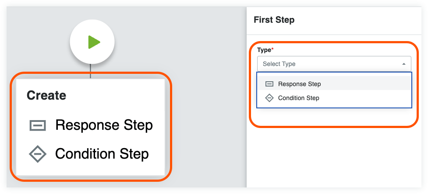
Task: Choose Condition Step option in Type dropdown list
Action: pyautogui.click(x=298, y=98)
